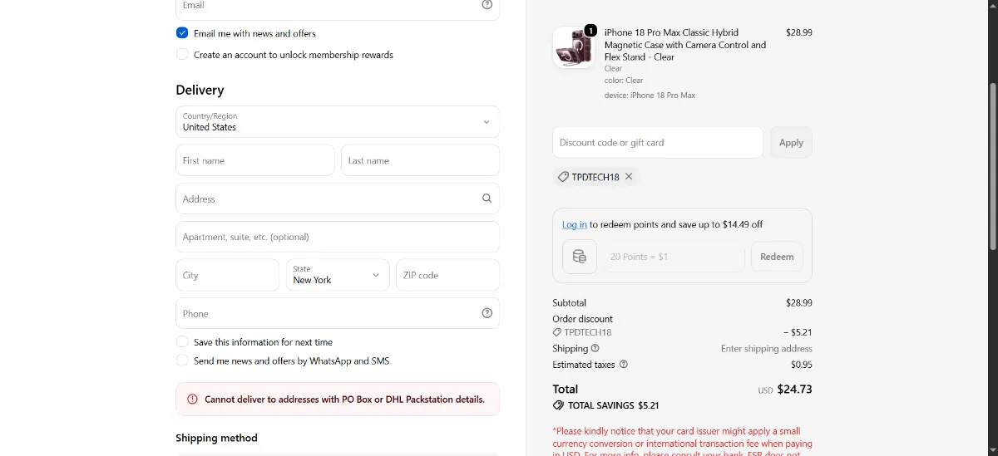Check Create an account to unlock rewards
The image size is (998, 456).
coord(182,55)
